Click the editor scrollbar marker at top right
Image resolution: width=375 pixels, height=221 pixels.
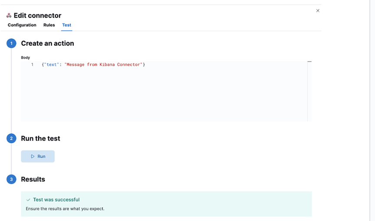click(x=309, y=62)
